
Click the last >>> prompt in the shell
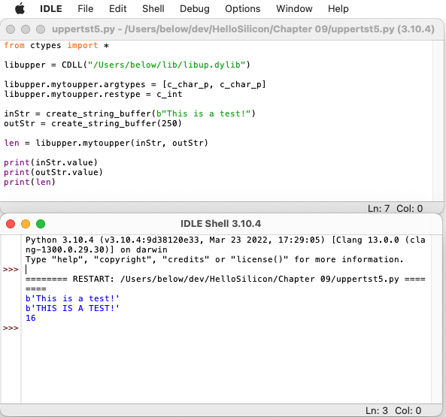coord(11,328)
